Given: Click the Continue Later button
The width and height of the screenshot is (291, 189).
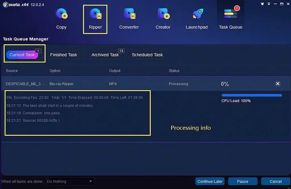Looking at the screenshot, I should point(210,181).
